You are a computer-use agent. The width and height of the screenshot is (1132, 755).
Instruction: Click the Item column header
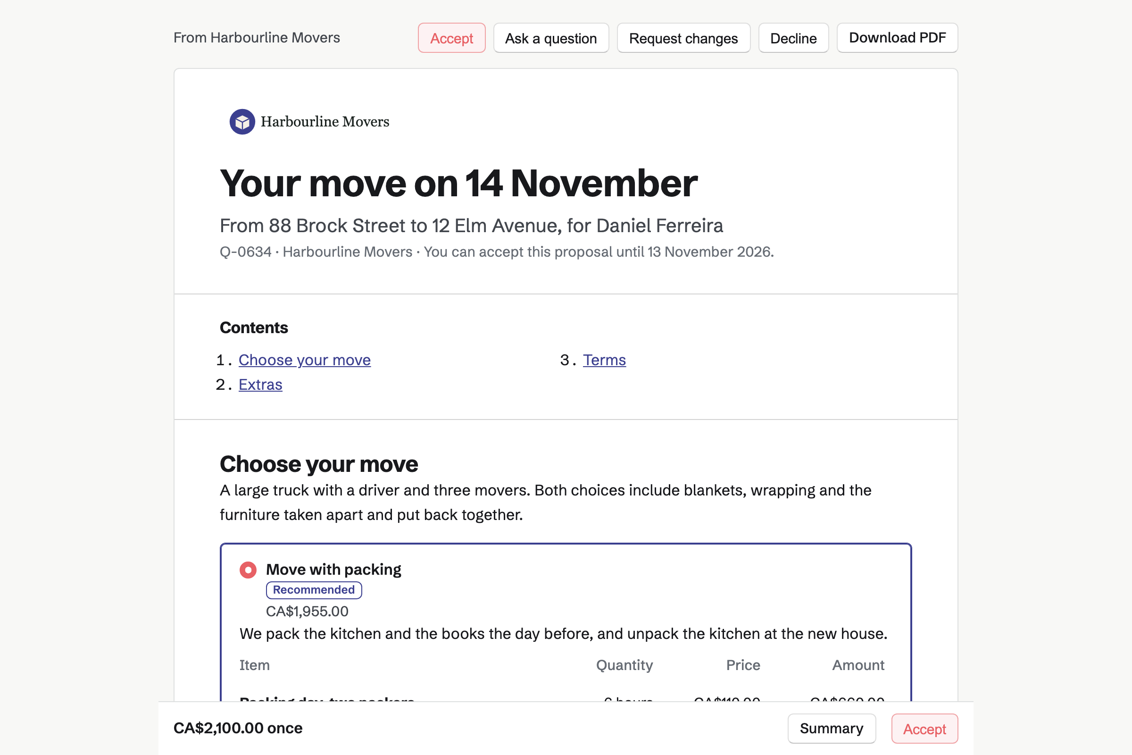click(255, 665)
